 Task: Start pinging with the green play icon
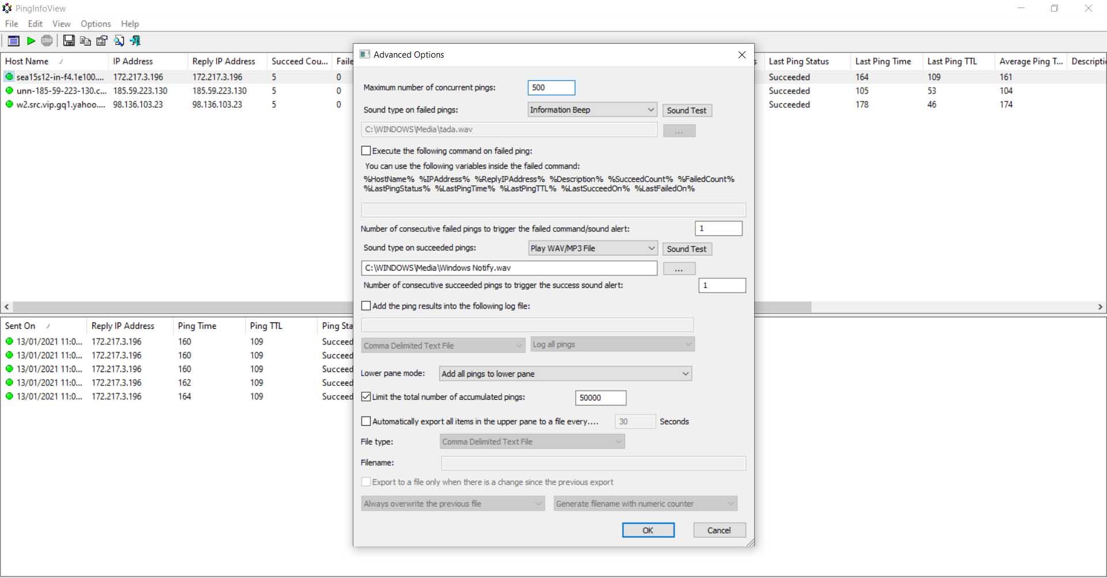click(x=31, y=40)
